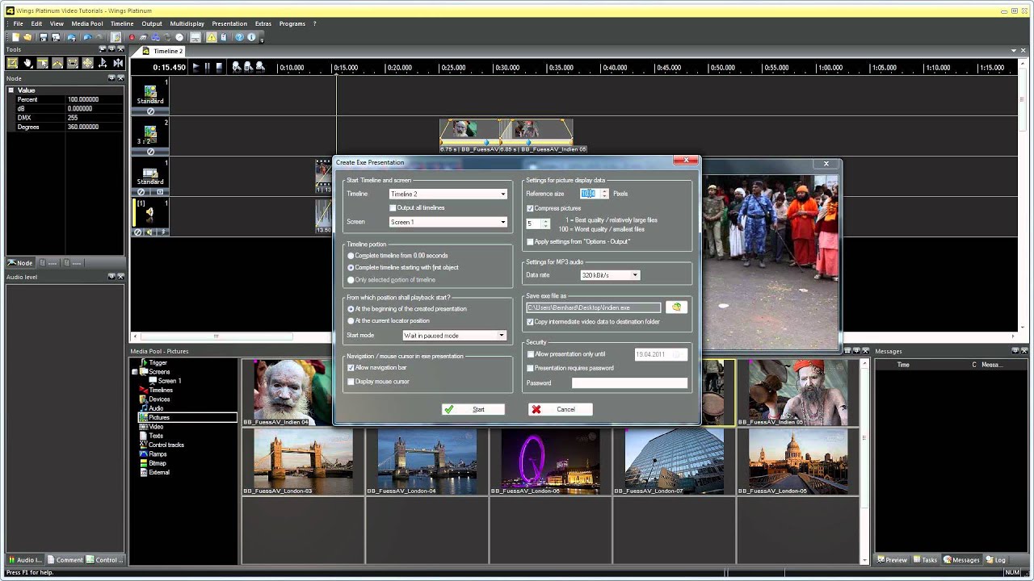Enable Output all timelines checkbox
This screenshot has height=581, width=1034.
point(393,208)
